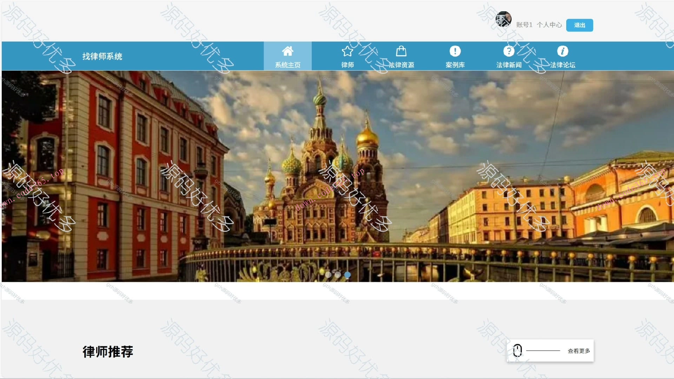Click the home icon for 系统主页
The width and height of the screenshot is (674, 379).
(288, 51)
